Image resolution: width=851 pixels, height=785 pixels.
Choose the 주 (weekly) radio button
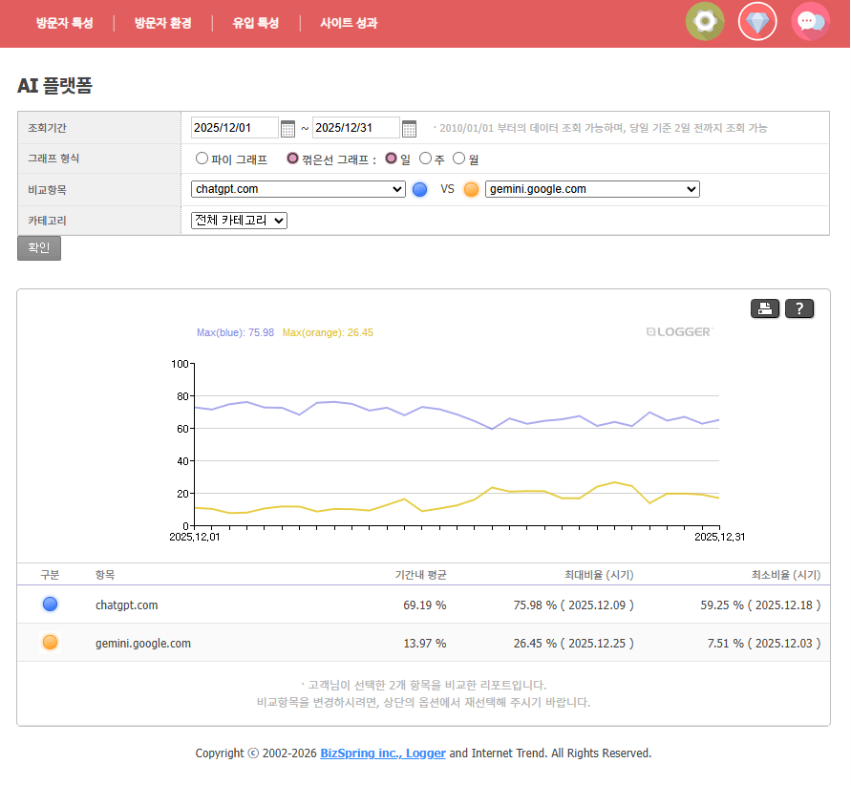[x=426, y=159]
